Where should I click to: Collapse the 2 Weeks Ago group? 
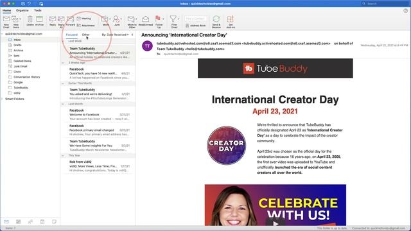[x=63, y=63]
